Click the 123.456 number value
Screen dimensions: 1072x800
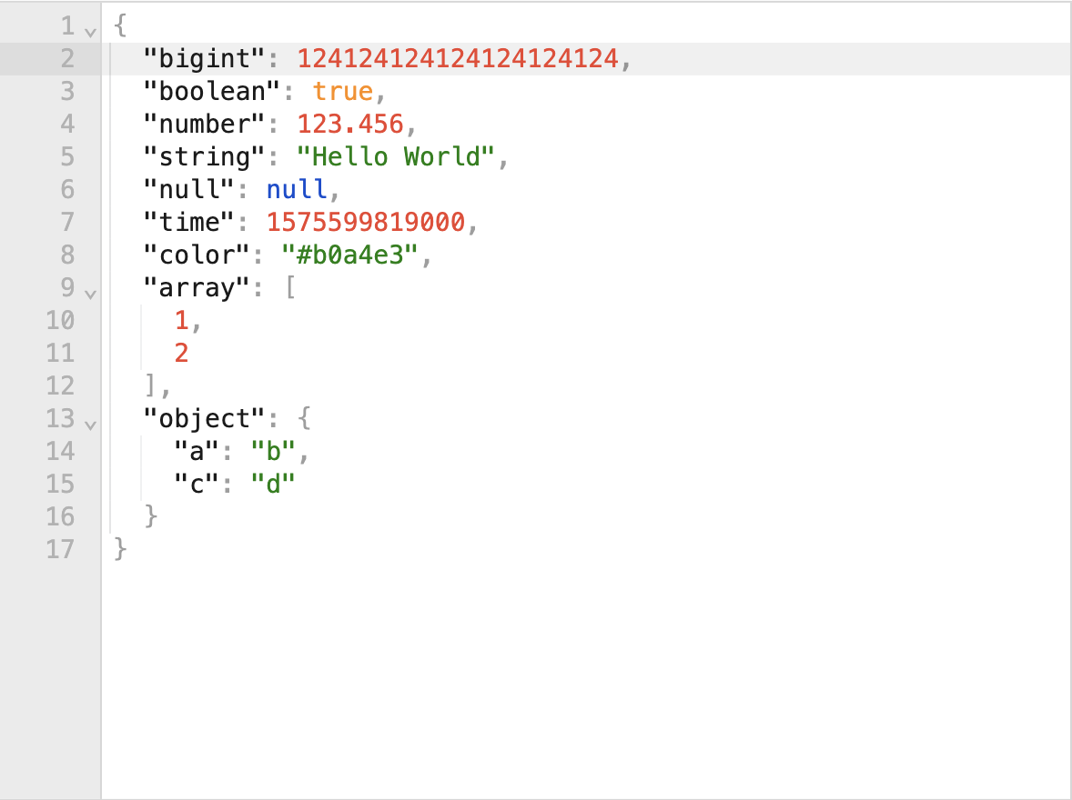click(350, 125)
